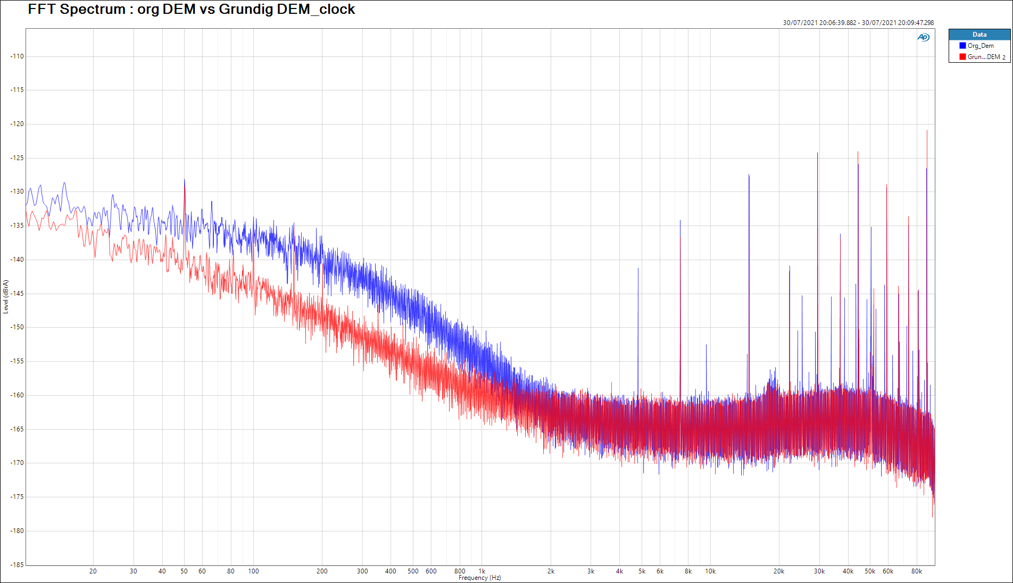Click the 200 Hz tick label
The image size is (1013, 583).
point(322,571)
